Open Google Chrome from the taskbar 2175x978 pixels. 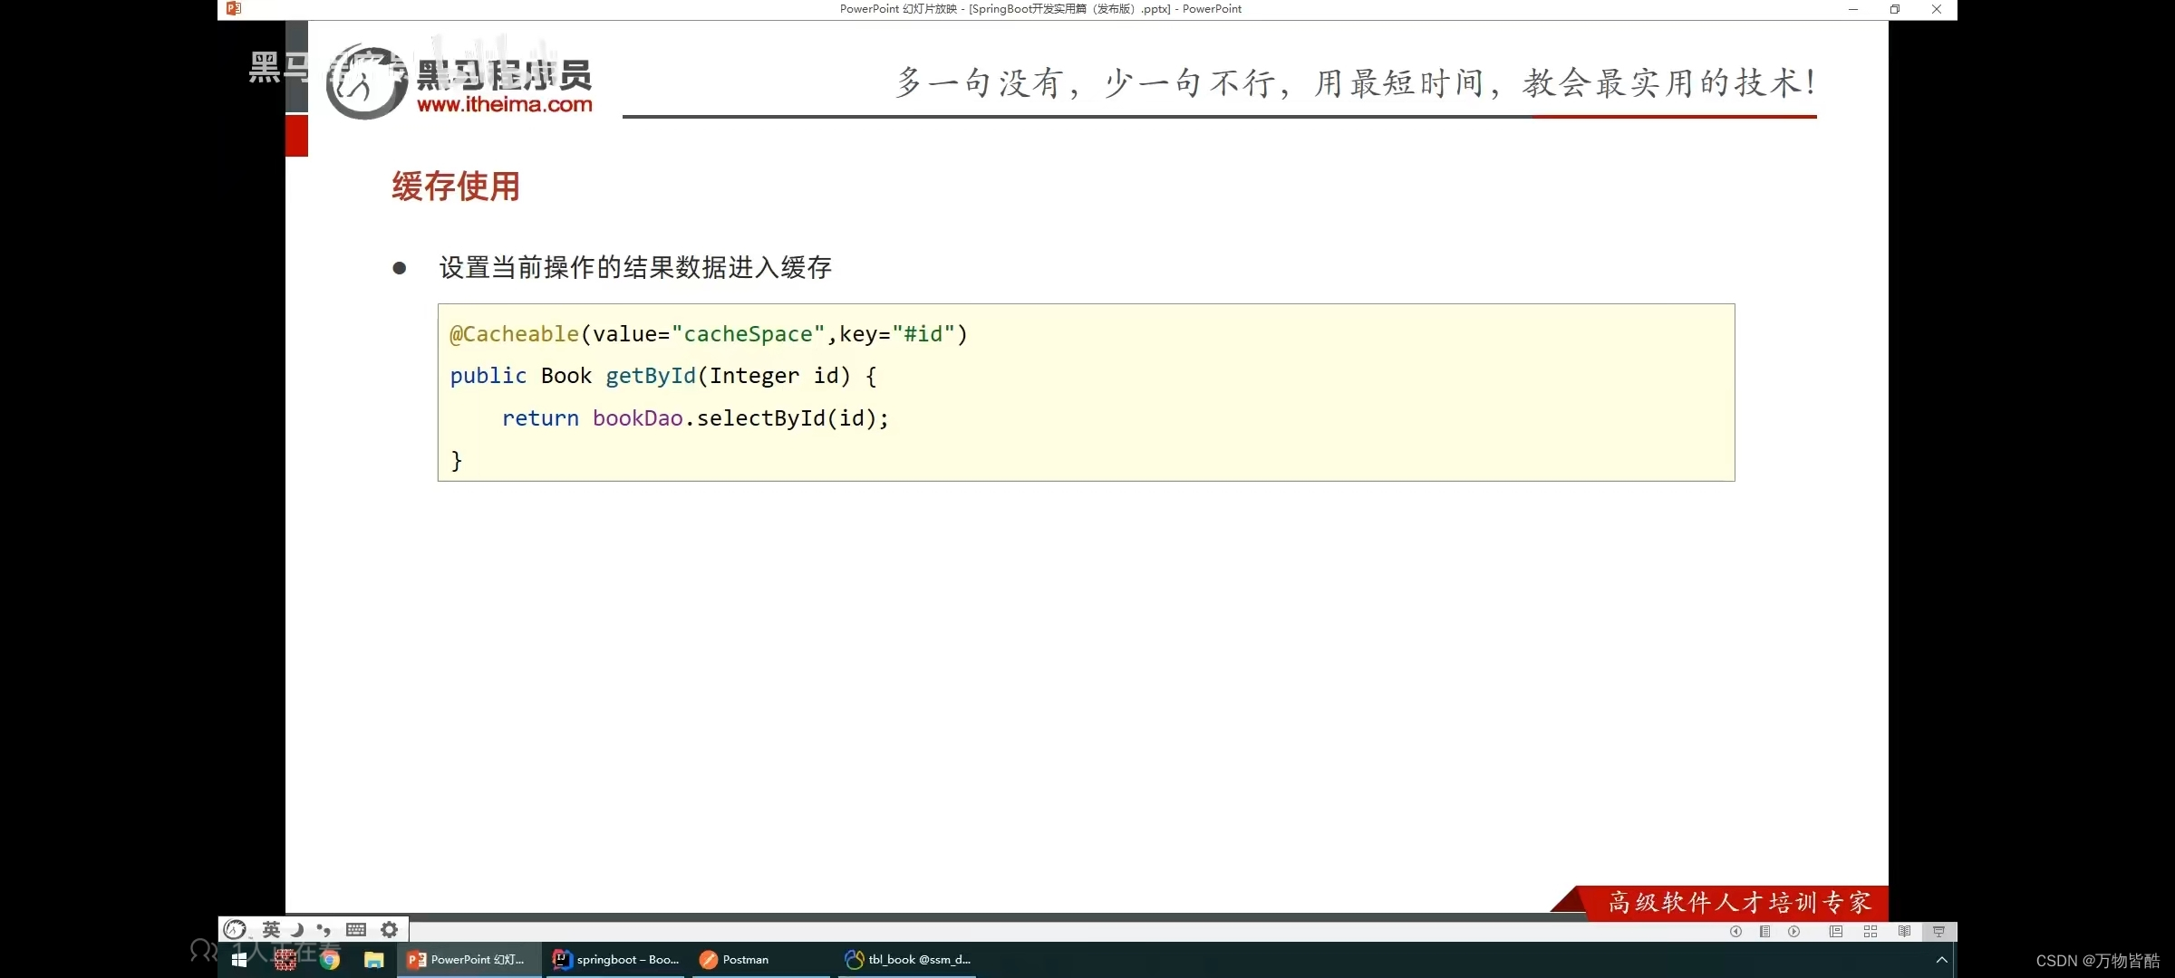click(x=330, y=960)
